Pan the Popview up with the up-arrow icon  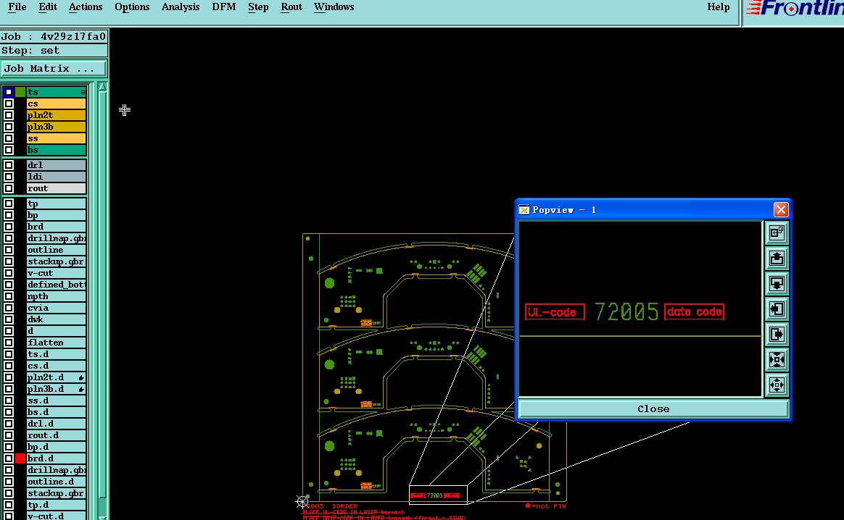776,258
